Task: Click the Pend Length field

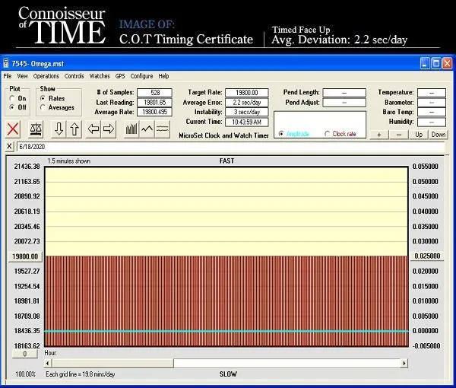Action: (x=344, y=93)
